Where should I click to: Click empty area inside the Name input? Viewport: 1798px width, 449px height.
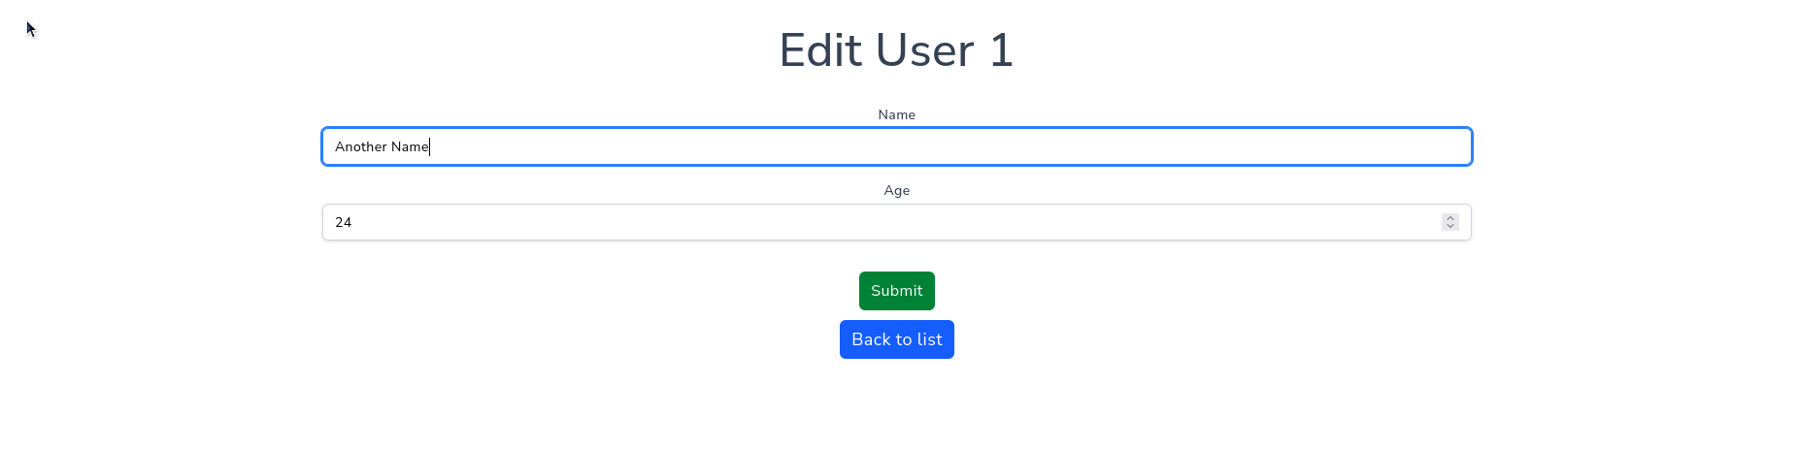tap(971, 146)
